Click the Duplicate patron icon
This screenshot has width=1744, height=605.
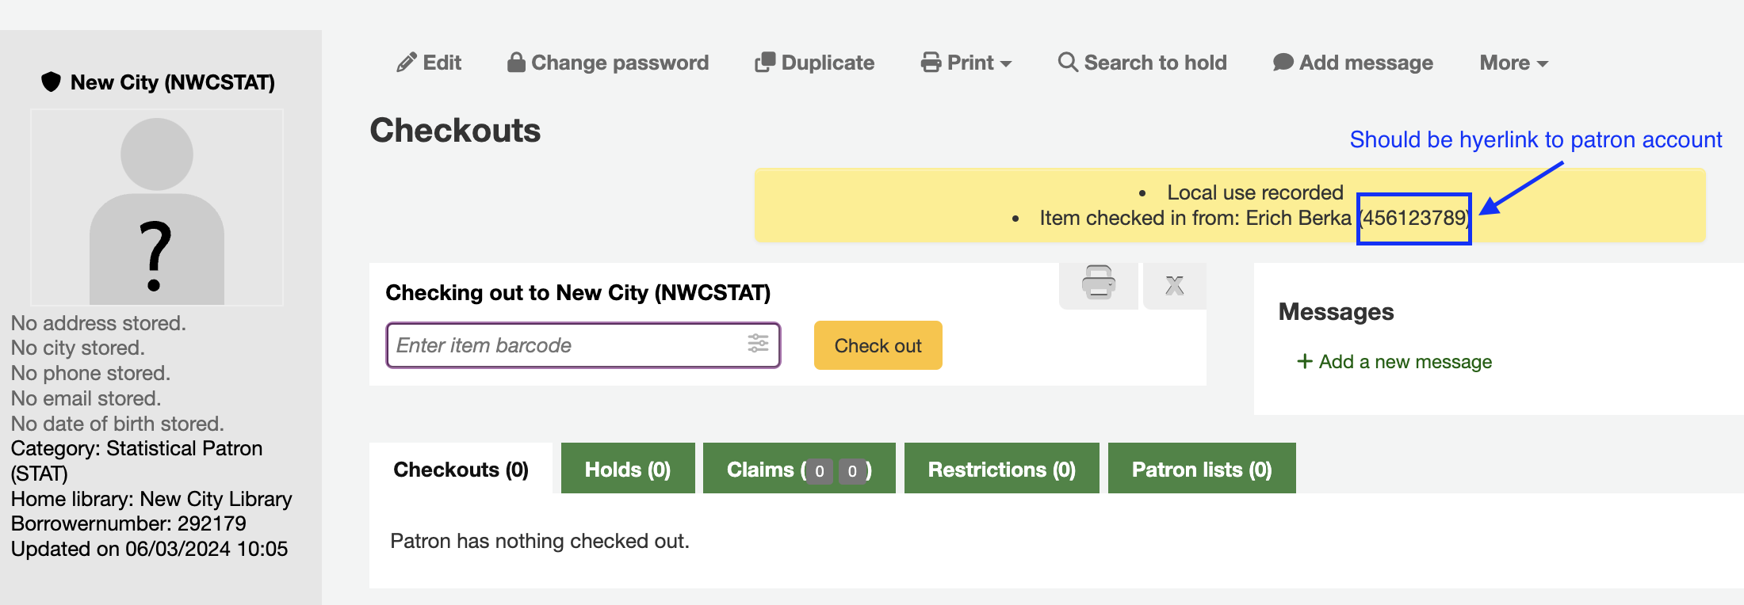click(x=765, y=63)
